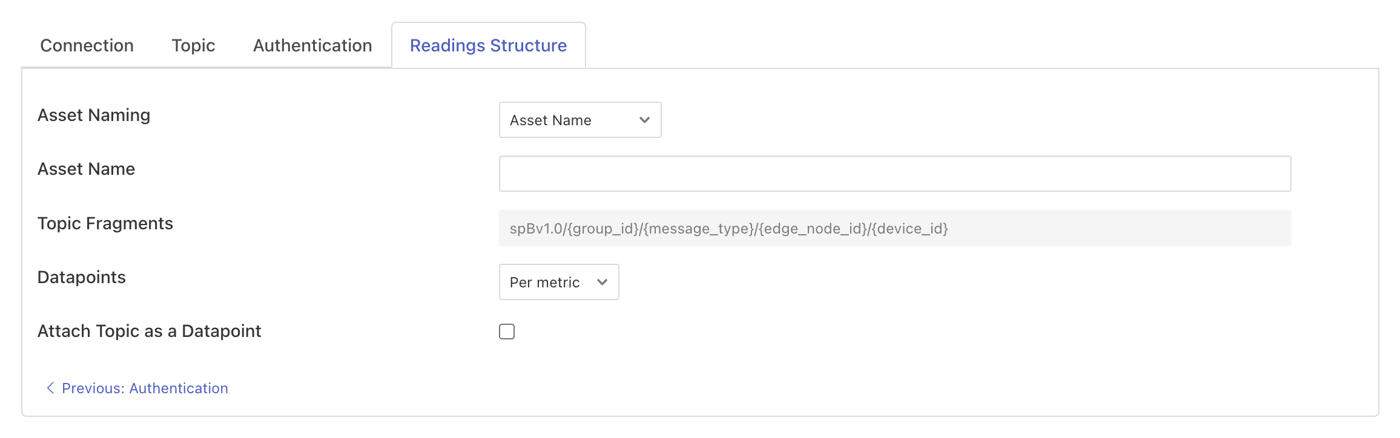The image size is (1400, 438).
Task: Click the 'Asset Name' value in Asset Naming selector
Action: click(x=550, y=120)
